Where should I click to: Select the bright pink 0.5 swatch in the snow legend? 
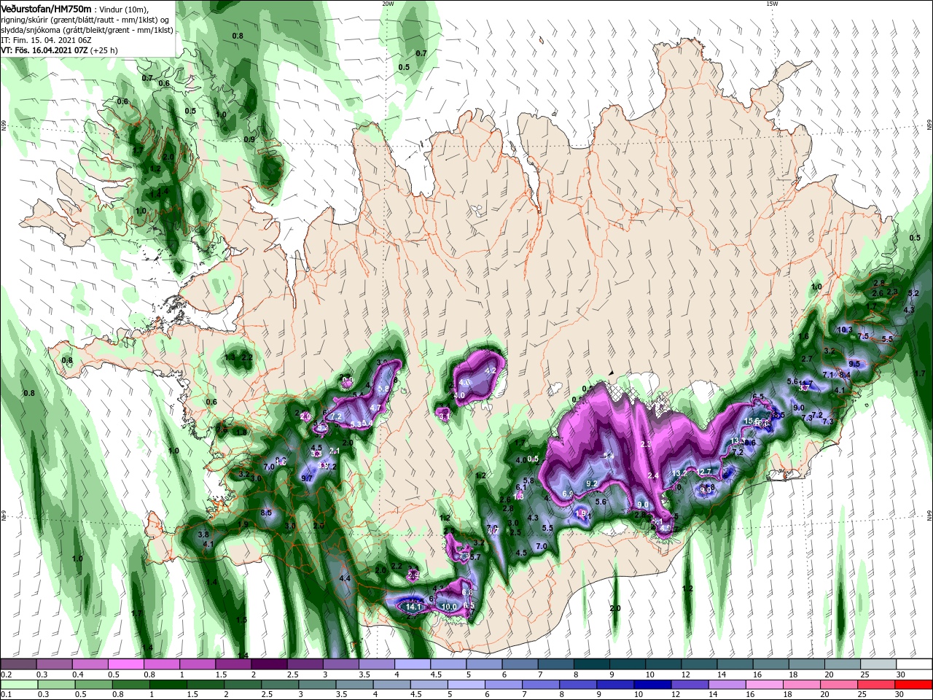coord(125,664)
